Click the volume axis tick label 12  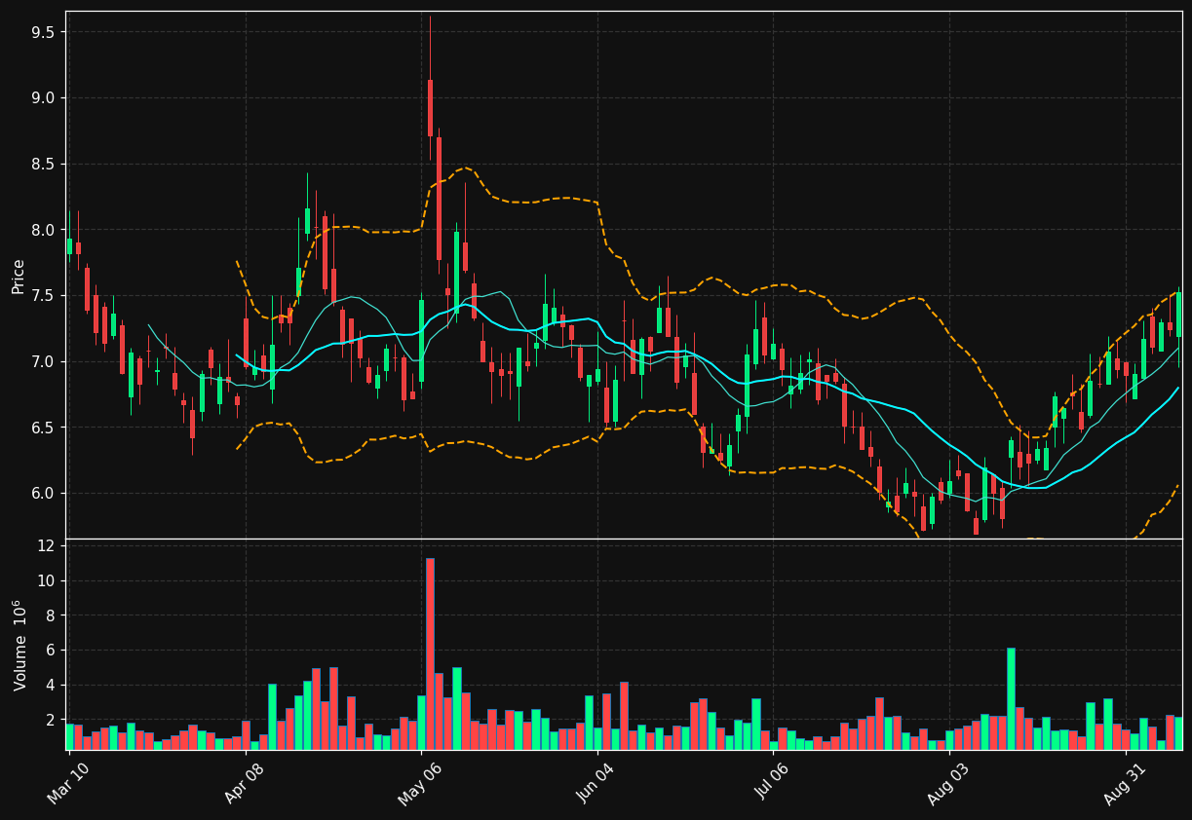point(46,546)
